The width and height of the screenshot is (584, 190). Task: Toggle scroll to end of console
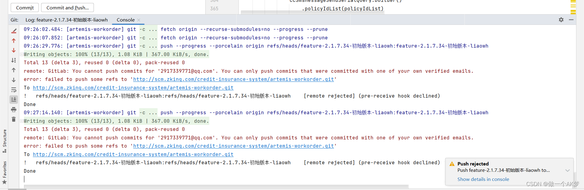14,99
